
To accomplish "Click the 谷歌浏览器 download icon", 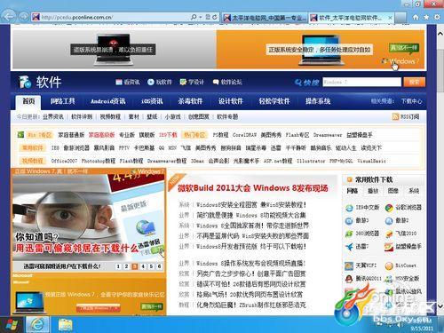I will click(389, 208).
